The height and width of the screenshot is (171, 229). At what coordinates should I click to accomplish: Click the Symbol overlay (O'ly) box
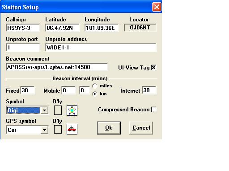[58, 110]
